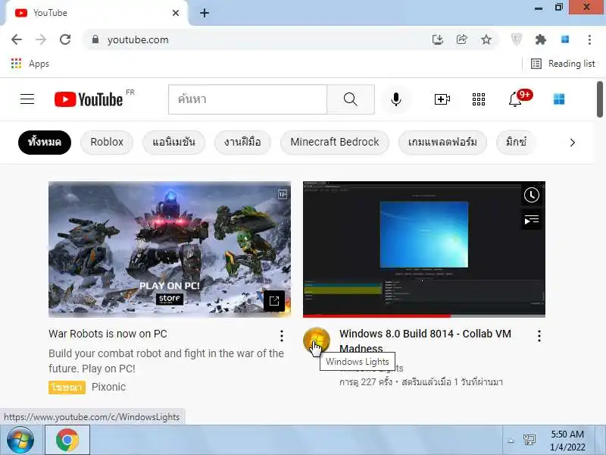Open the War Robots is now on PC title
Viewport: 606px width, 455px height.
pyautogui.click(x=108, y=334)
